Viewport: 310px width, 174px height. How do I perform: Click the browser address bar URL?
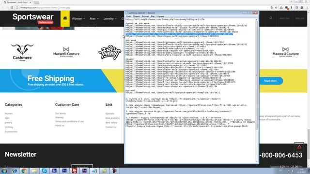point(45,8)
